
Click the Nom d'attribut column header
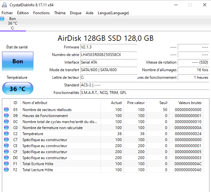[35, 103]
